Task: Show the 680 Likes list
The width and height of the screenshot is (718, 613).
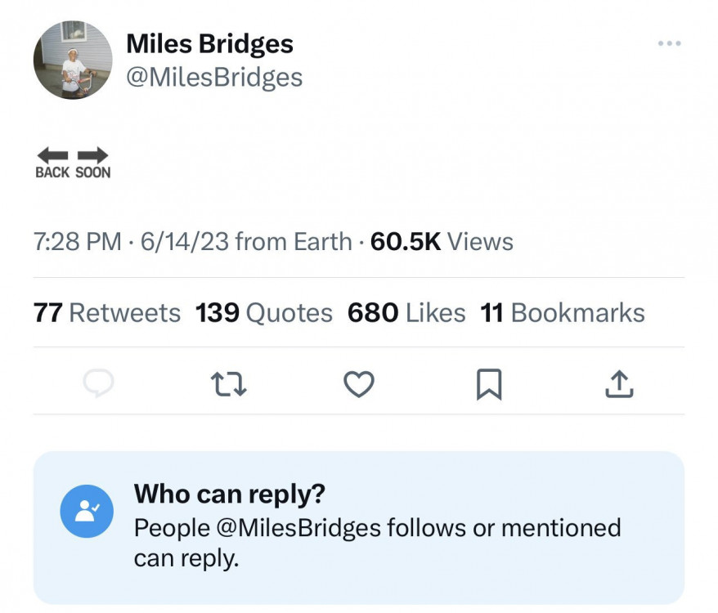Action: (406, 312)
